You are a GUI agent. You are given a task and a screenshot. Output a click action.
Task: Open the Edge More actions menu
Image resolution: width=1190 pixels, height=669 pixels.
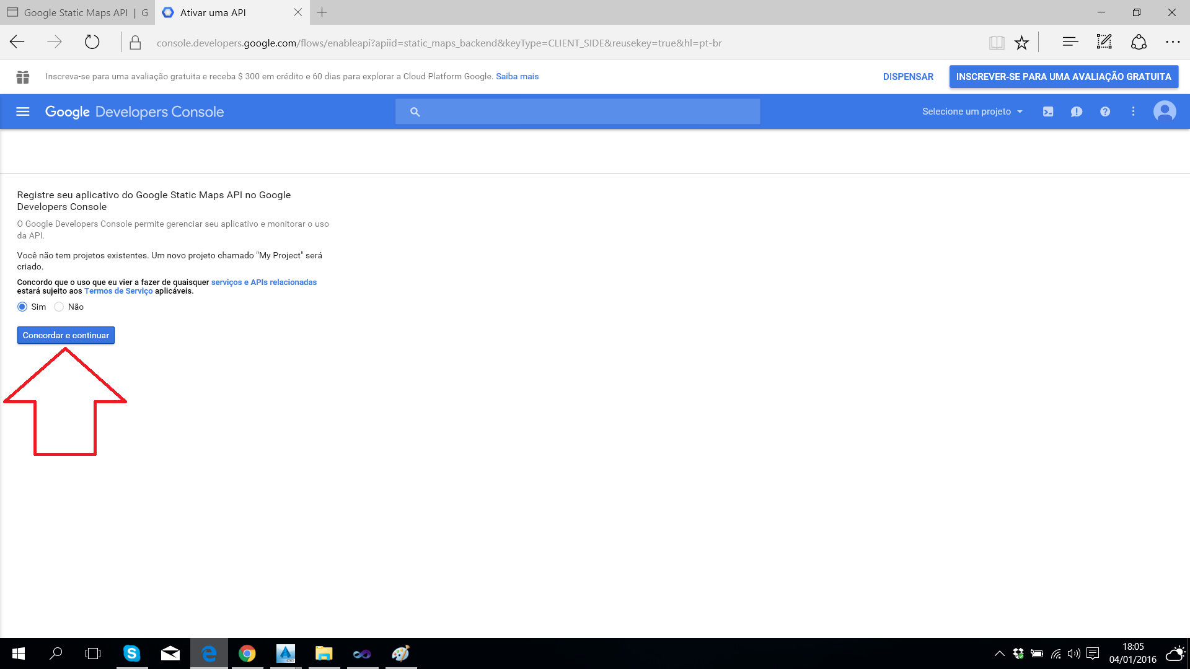click(1173, 42)
